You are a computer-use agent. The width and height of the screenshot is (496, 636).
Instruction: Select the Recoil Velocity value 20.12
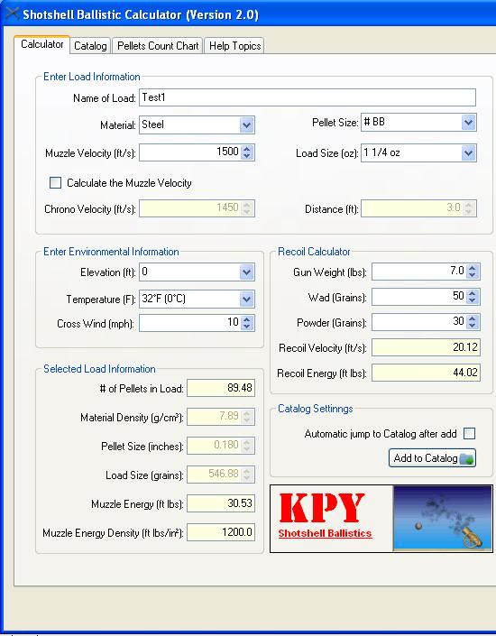pyautogui.click(x=427, y=347)
